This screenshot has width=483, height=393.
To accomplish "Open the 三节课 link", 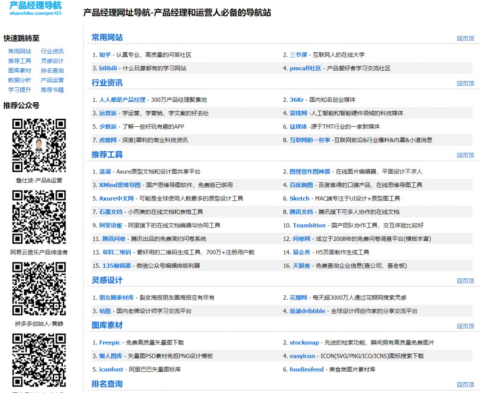I will (298, 55).
